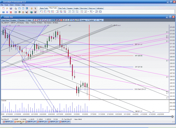
Task: Open the Overlay dropdown
Action: [x=84, y=20]
